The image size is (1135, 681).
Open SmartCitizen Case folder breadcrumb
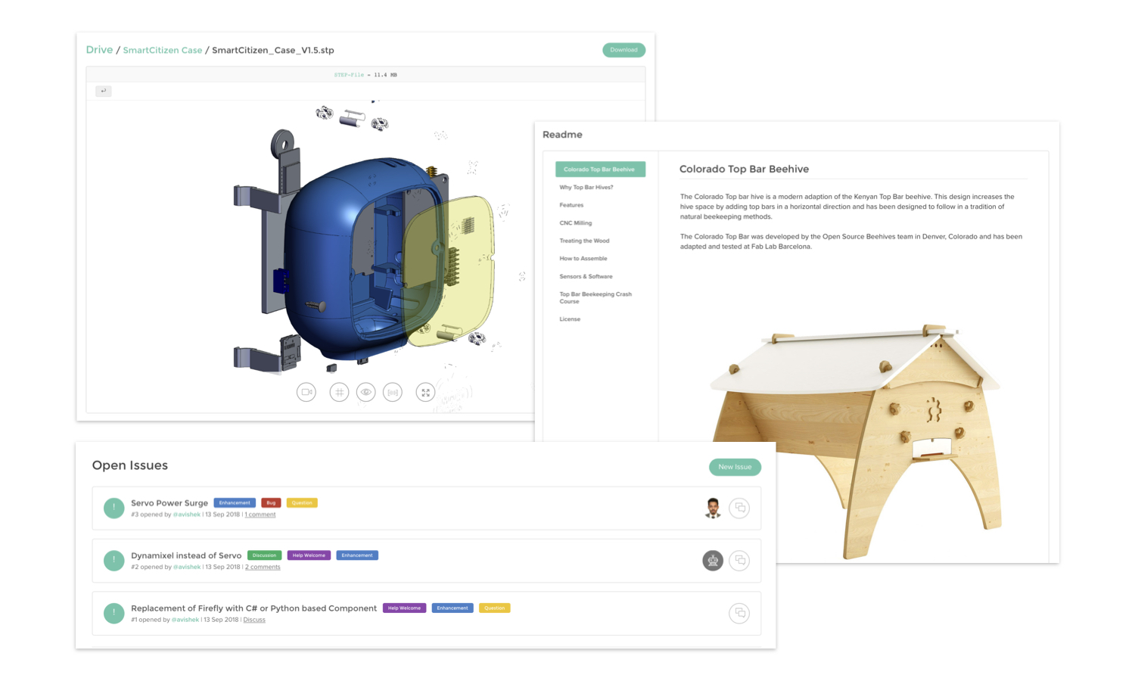pos(162,51)
